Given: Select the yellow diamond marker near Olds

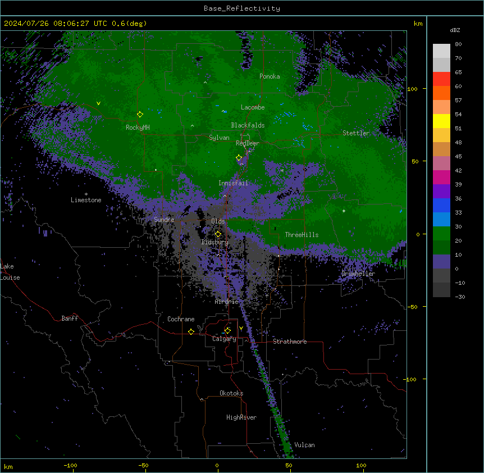Looking at the screenshot, I should point(218,234).
